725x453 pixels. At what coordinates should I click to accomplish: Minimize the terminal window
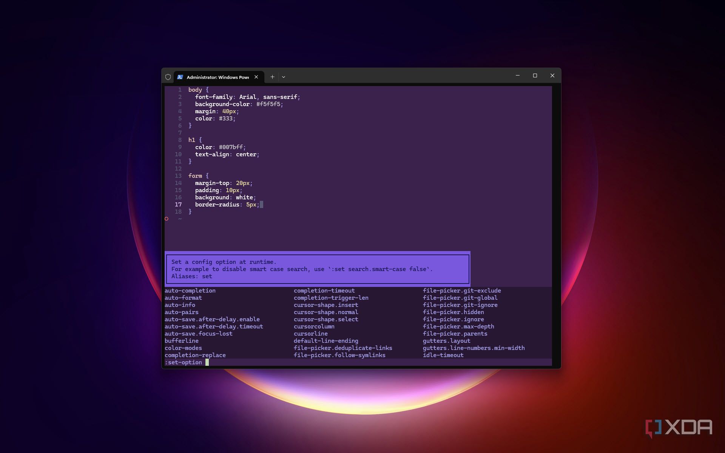518,76
